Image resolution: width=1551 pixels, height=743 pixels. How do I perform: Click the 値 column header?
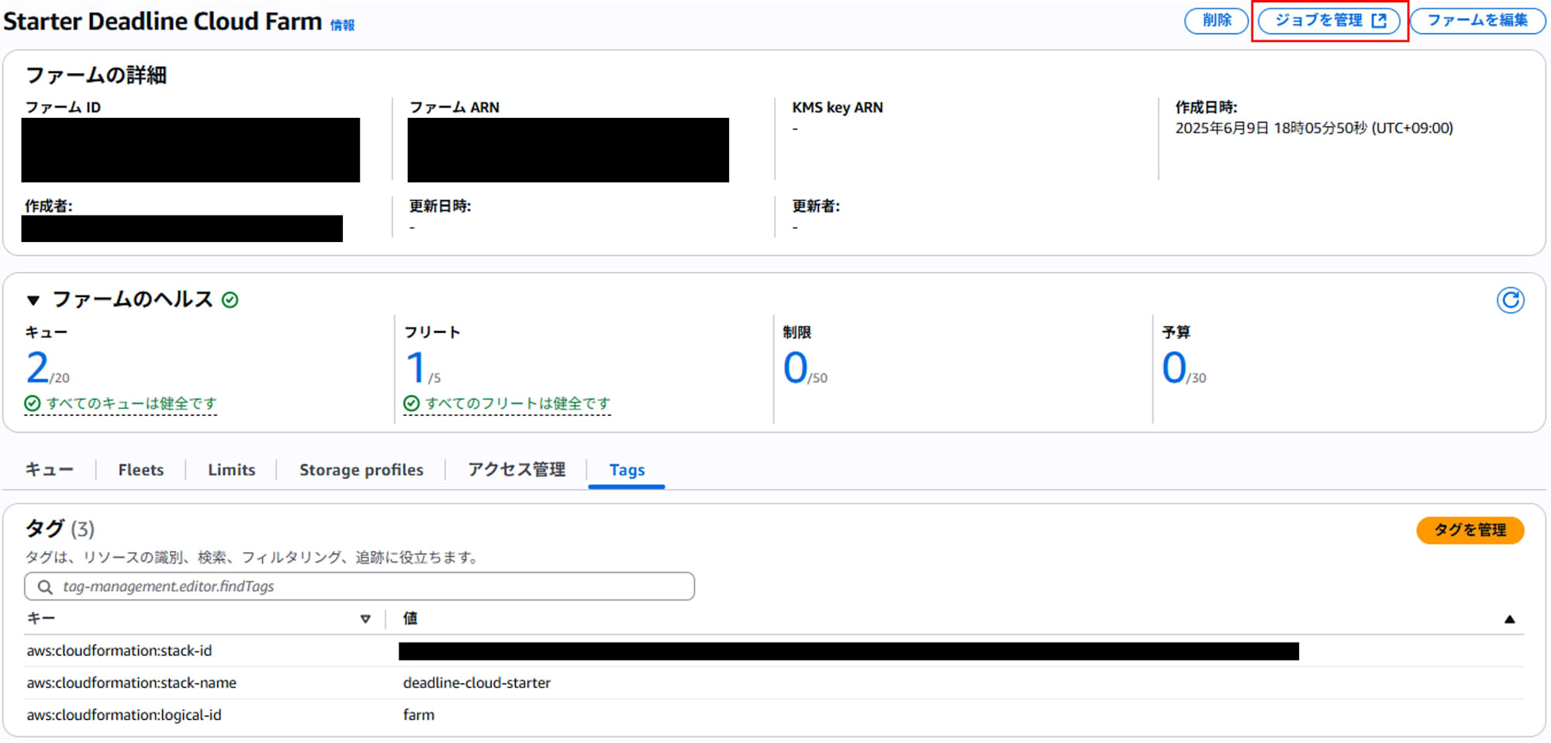410,618
